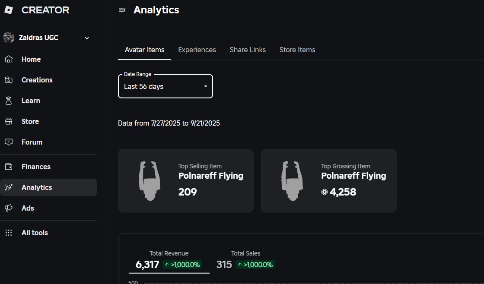Click the Home house icon
This screenshot has width=484, height=284.
click(8, 59)
